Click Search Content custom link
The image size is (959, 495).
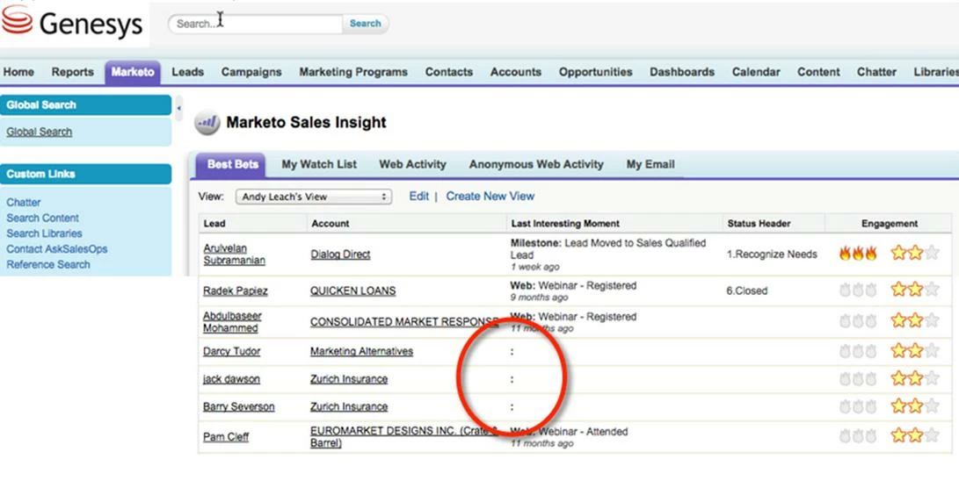43,218
